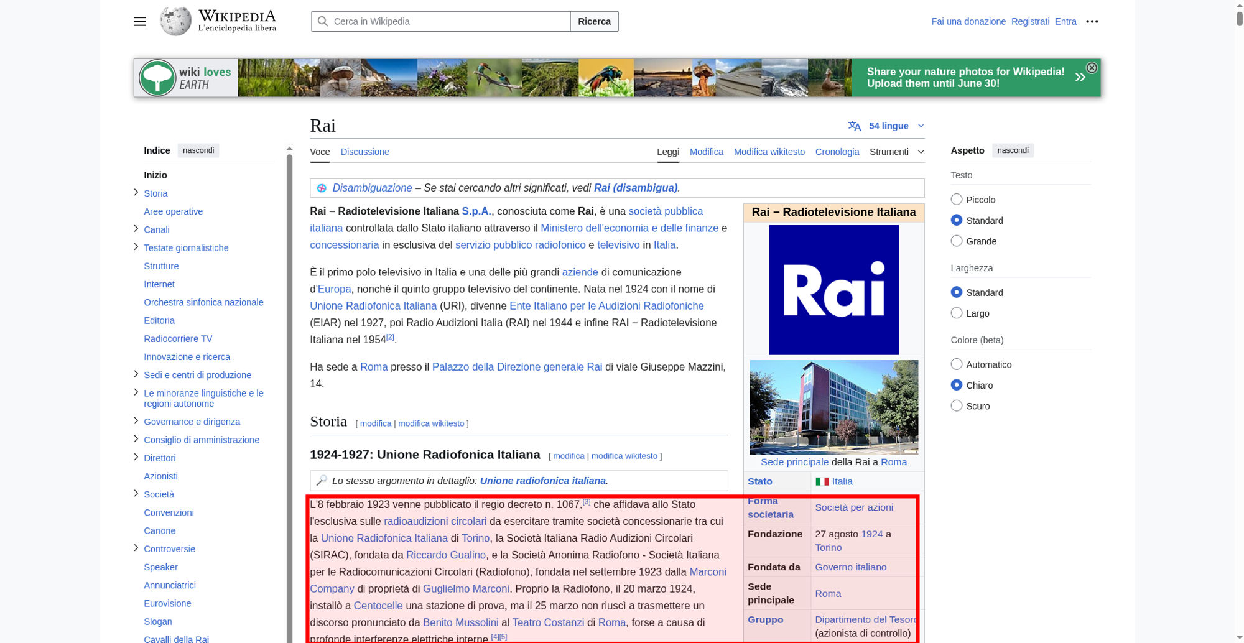Image resolution: width=1244 pixels, height=643 pixels.
Task: Select the Voce tab
Action: pyautogui.click(x=320, y=152)
